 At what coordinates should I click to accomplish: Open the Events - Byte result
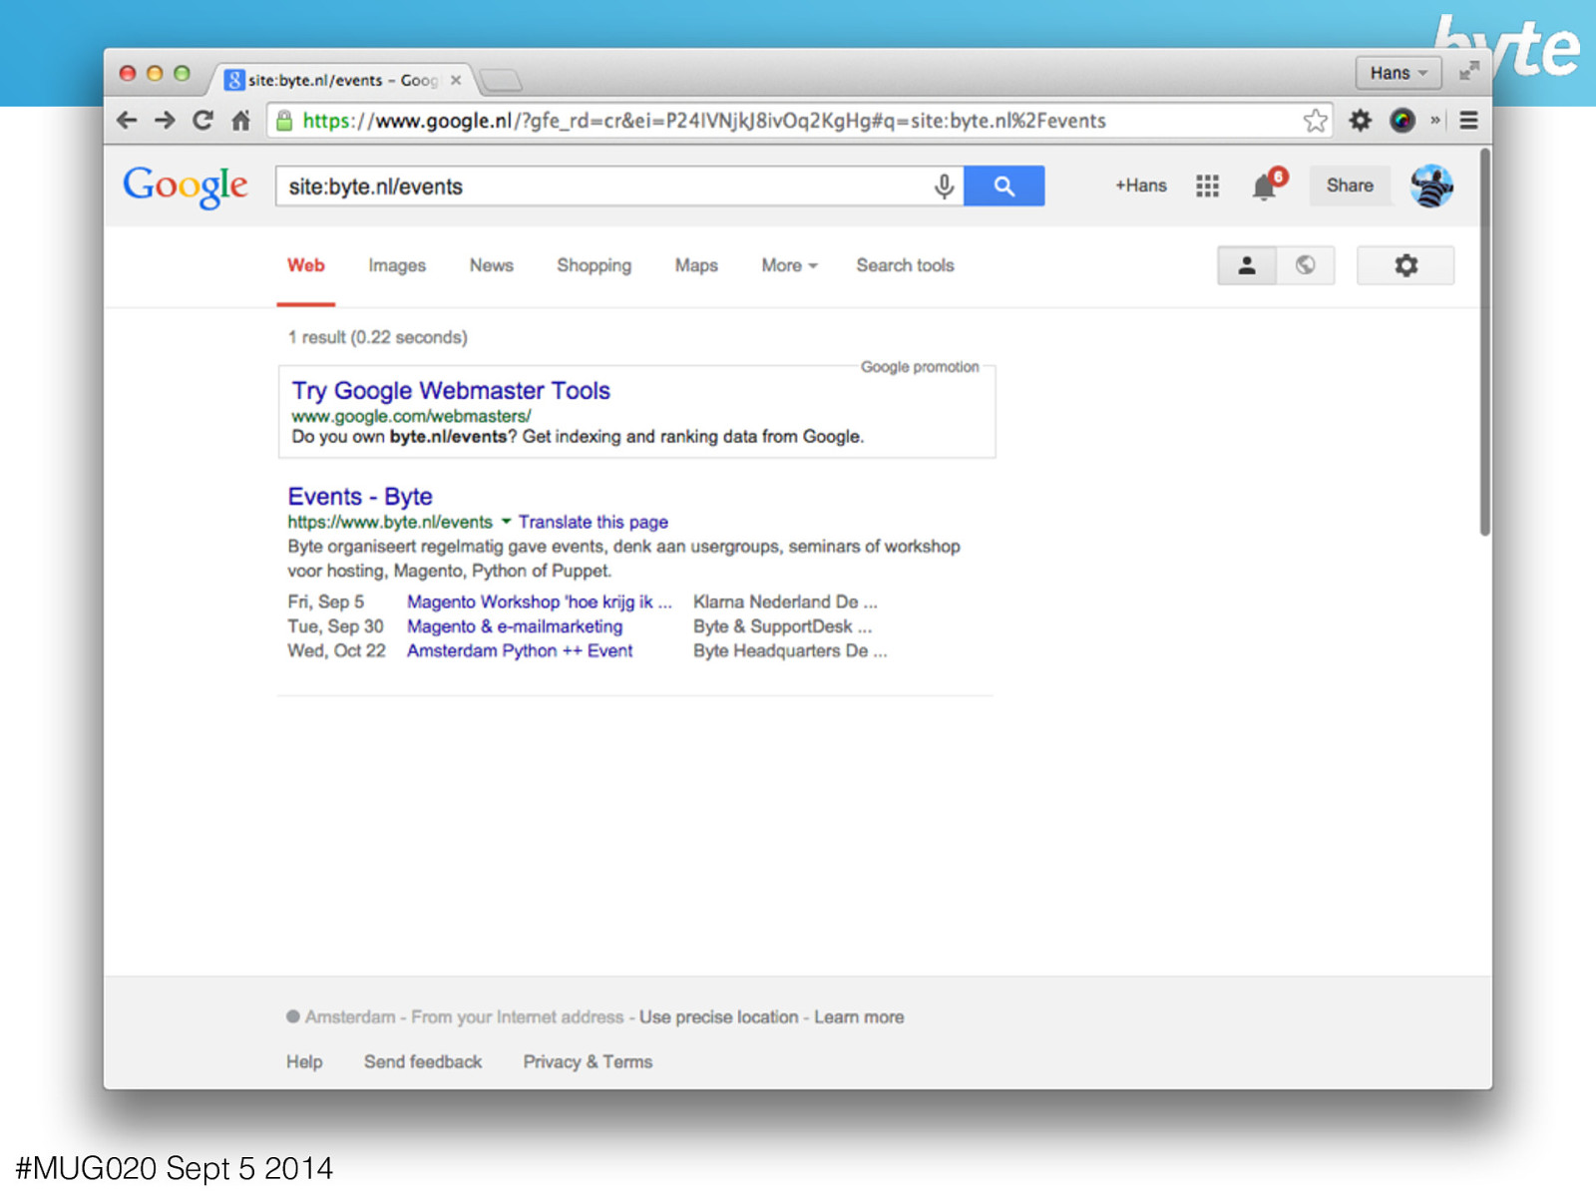(360, 497)
